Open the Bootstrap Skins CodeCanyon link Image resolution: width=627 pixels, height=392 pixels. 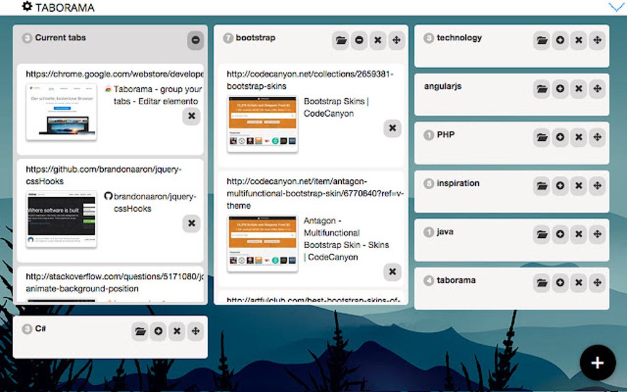337,107
